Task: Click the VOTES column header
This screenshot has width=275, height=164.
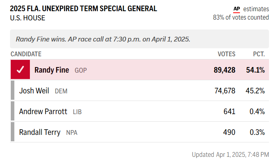Action: point(226,54)
